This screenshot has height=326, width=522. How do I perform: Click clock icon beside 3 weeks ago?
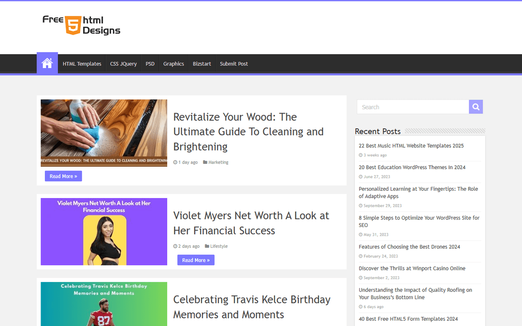click(x=361, y=155)
